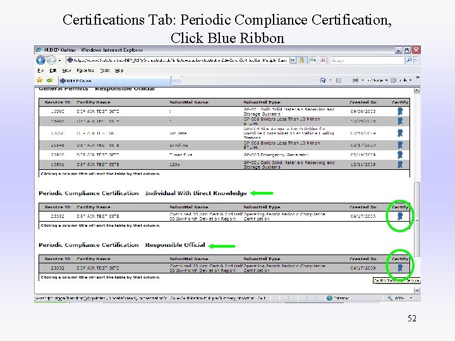
Task: Click the page scrollbar up arrow
Action: (x=416, y=90)
